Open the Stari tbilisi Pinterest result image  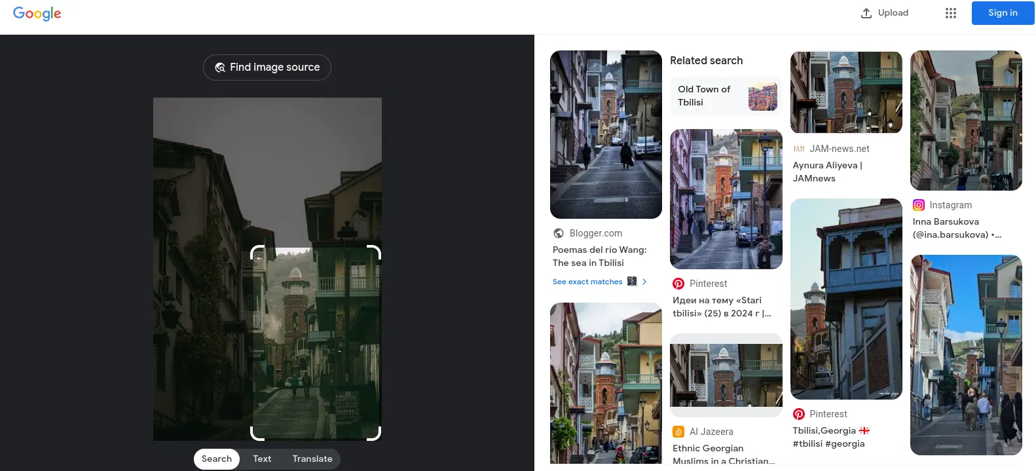coord(726,199)
